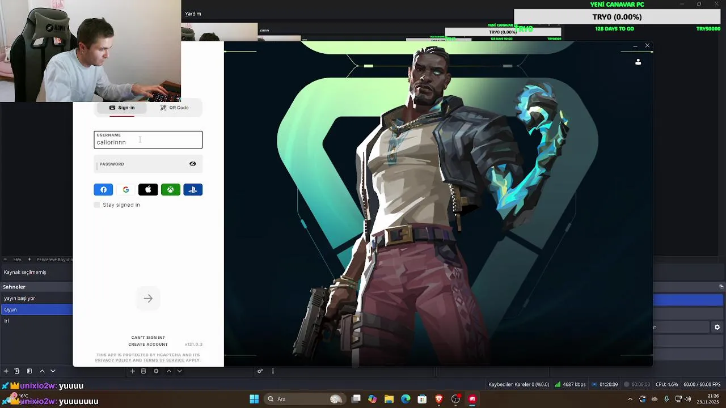Open the CAN'T SIGN IN? link
This screenshot has height=408, width=726.
[148, 338]
